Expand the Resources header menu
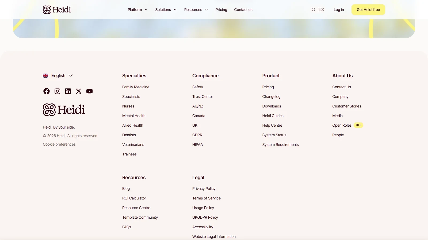The height and width of the screenshot is (240, 428). click(x=196, y=10)
